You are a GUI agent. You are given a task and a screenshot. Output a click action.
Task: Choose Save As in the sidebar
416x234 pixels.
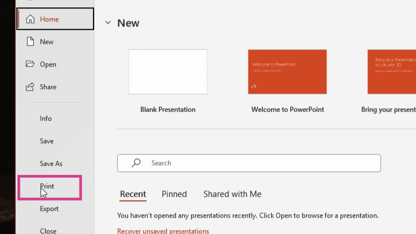pyautogui.click(x=51, y=164)
